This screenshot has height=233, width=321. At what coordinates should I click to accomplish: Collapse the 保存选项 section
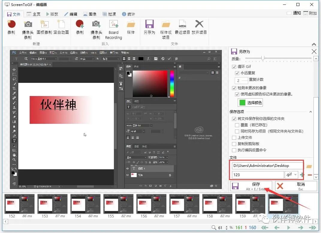tap(311, 112)
